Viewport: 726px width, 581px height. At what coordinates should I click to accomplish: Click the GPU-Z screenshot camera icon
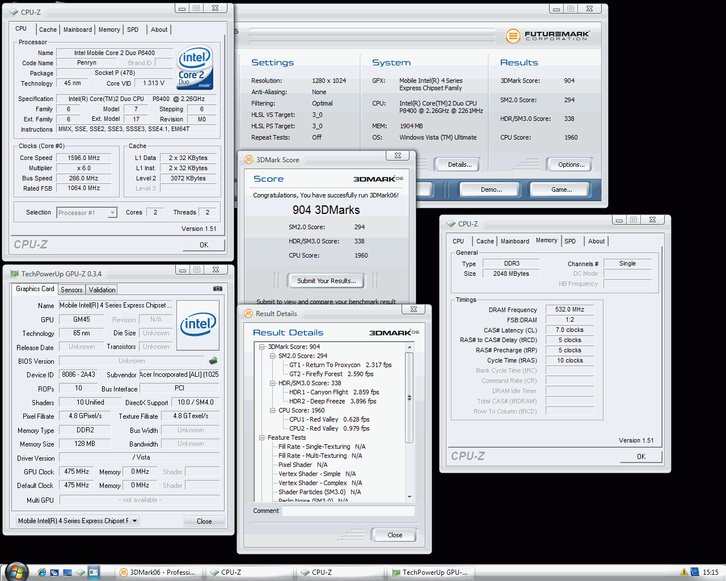(x=217, y=288)
